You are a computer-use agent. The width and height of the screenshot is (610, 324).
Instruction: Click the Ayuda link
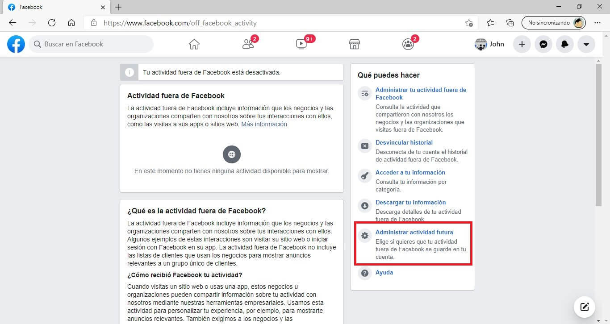pyautogui.click(x=384, y=272)
